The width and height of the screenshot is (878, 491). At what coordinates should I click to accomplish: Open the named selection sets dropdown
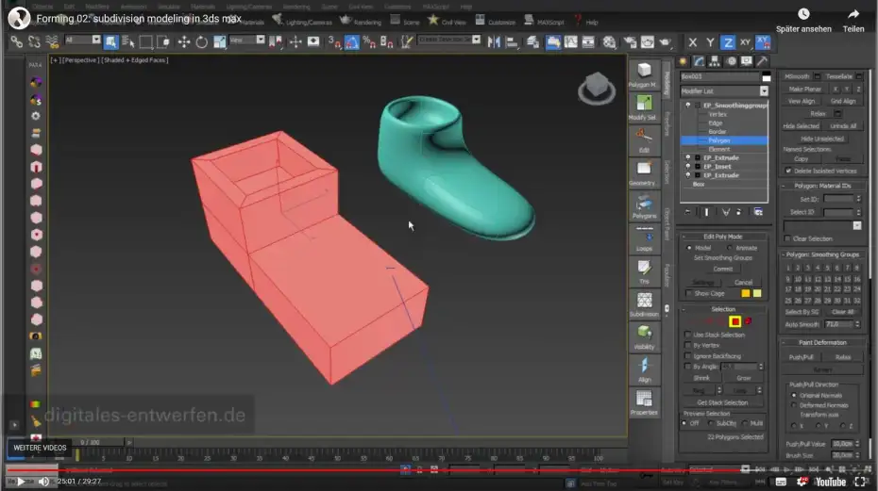[476, 40]
